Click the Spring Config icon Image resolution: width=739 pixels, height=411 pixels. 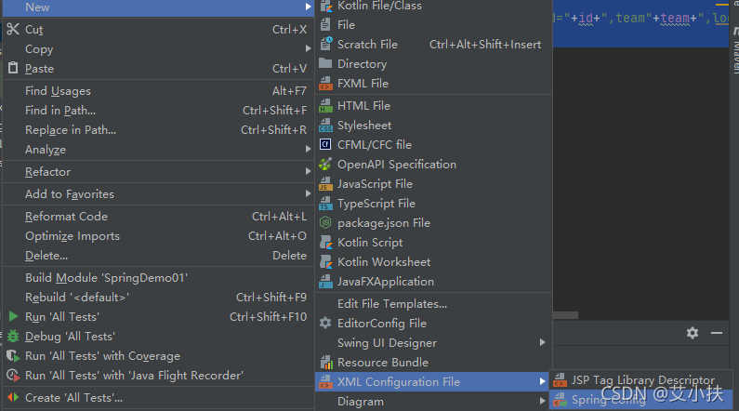[560, 400]
